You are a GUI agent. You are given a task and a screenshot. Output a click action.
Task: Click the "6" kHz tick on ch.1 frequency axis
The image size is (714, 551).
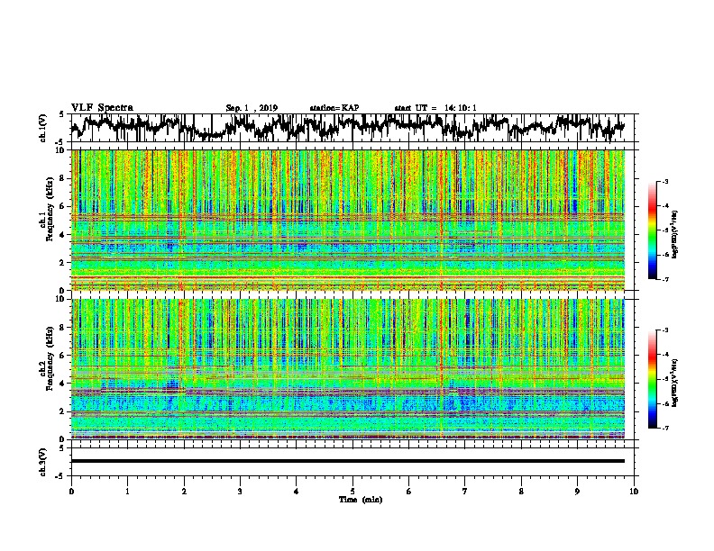click(x=64, y=206)
